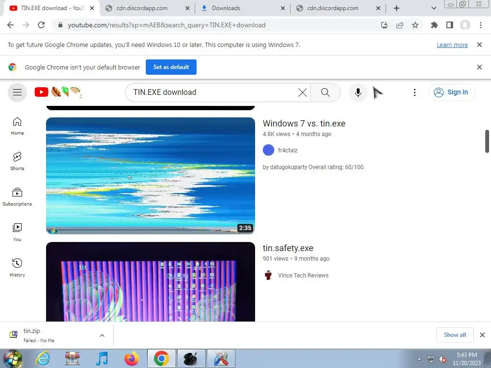Click the tin.zip file icon in downloads bar
The image size is (491, 368).
click(13, 335)
